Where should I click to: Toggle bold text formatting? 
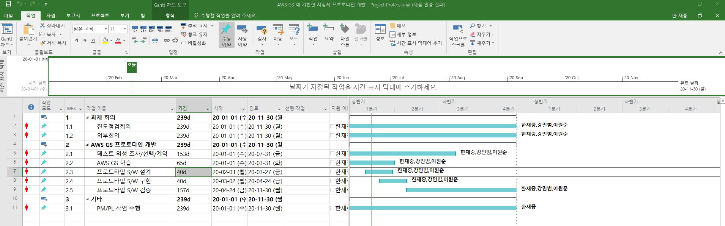tap(77, 41)
